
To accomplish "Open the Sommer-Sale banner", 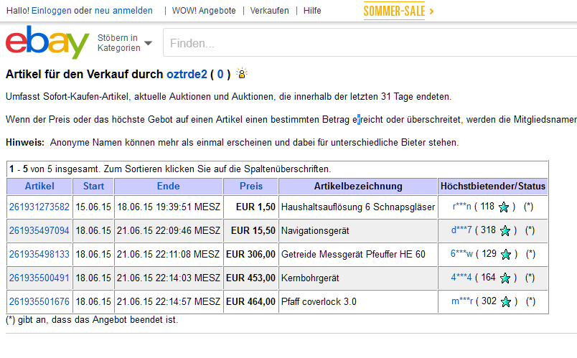I will (398, 11).
